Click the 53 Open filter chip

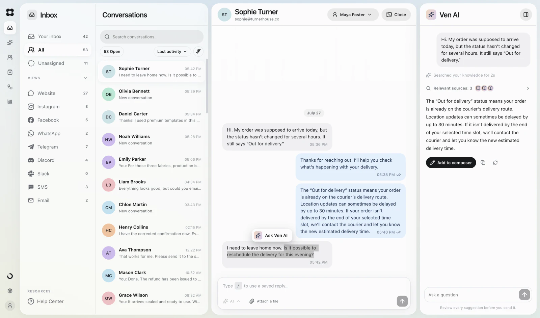[x=112, y=51]
